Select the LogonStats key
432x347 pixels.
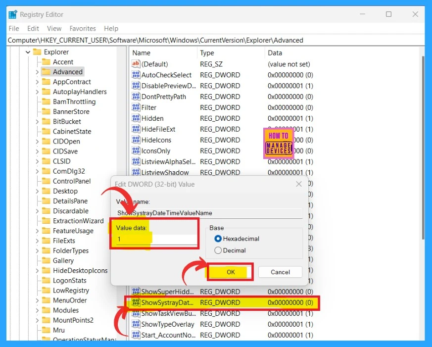(69, 280)
